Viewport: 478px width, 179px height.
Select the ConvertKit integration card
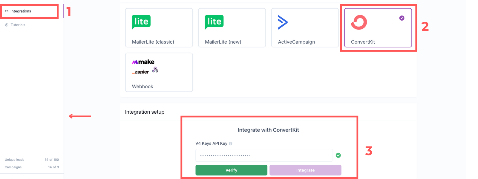click(378, 28)
